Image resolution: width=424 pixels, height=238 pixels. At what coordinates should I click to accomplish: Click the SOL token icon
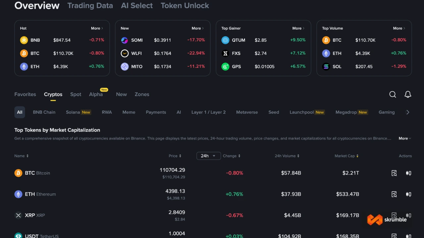pyautogui.click(x=326, y=66)
